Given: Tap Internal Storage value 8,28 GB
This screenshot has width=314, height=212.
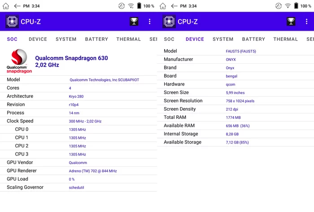Looking at the screenshot, I should pyautogui.click(x=232, y=134).
